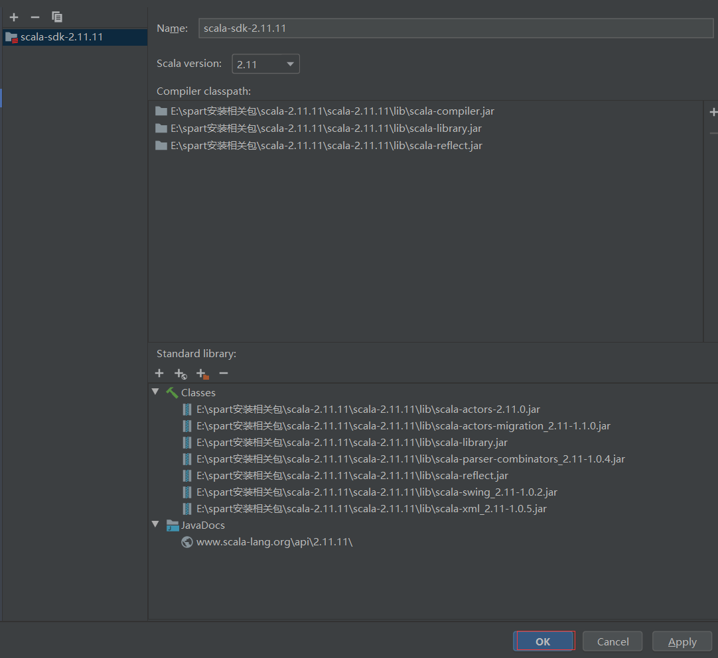The width and height of the screenshot is (718, 658).
Task: Click the Apply button
Action: tap(682, 641)
